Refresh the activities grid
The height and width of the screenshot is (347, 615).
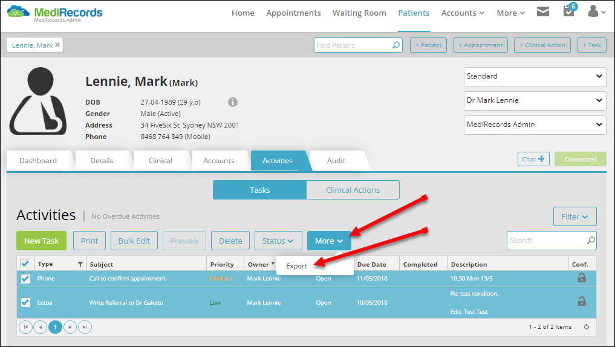pyautogui.click(x=587, y=326)
